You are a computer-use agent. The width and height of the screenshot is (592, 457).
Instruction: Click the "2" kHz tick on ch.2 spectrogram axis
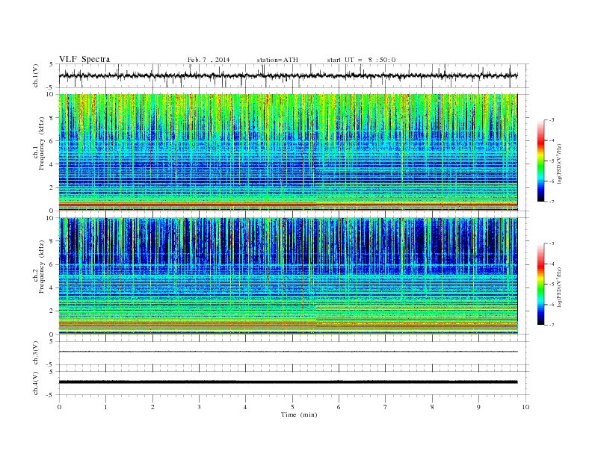[52, 311]
